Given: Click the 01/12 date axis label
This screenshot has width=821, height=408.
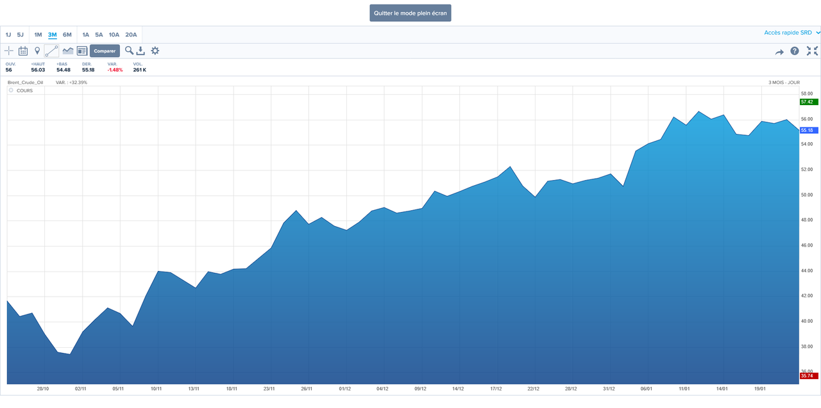Looking at the screenshot, I should 345,389.
